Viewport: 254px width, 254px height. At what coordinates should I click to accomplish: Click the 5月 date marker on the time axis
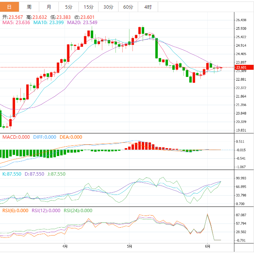click(129, 246)
